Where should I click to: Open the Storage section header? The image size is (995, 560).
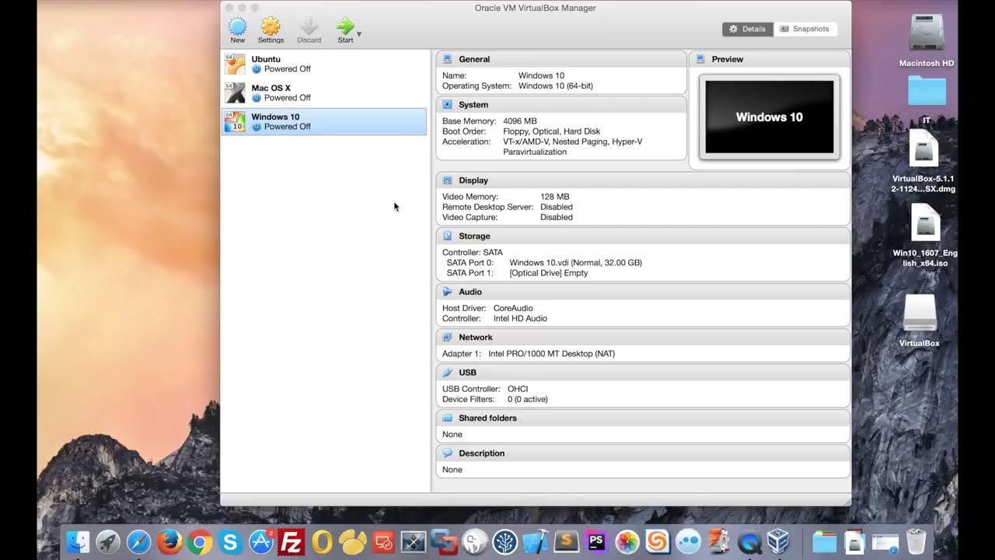[643, 236]
